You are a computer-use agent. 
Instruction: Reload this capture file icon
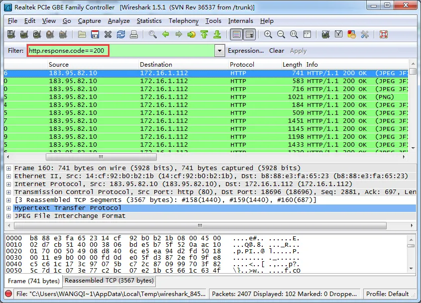tap(121, 34)
